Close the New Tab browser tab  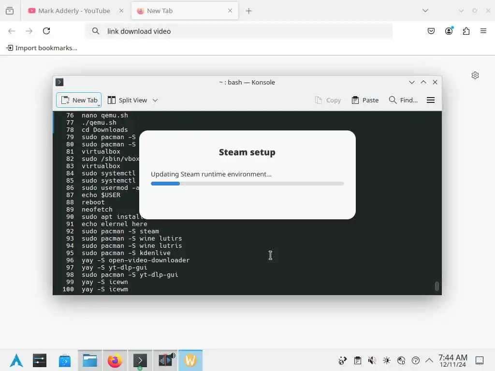tap(230, 11)
